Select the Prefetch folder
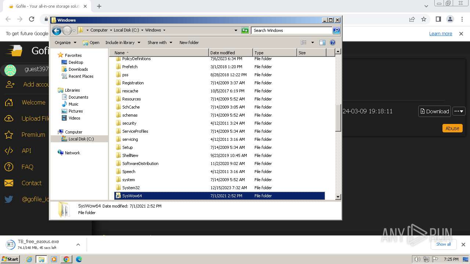 (220, 67)
